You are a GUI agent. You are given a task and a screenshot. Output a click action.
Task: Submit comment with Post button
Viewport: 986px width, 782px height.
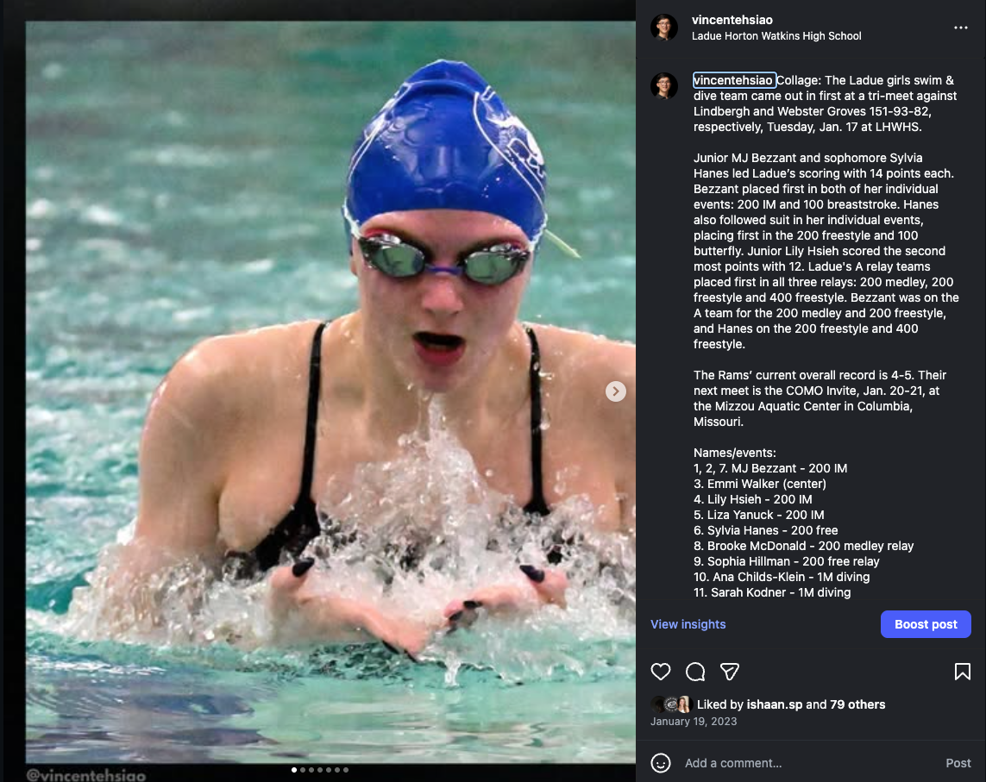[958, 762]
